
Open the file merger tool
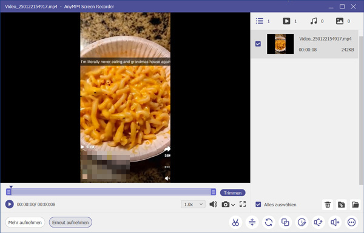(285, 222)
